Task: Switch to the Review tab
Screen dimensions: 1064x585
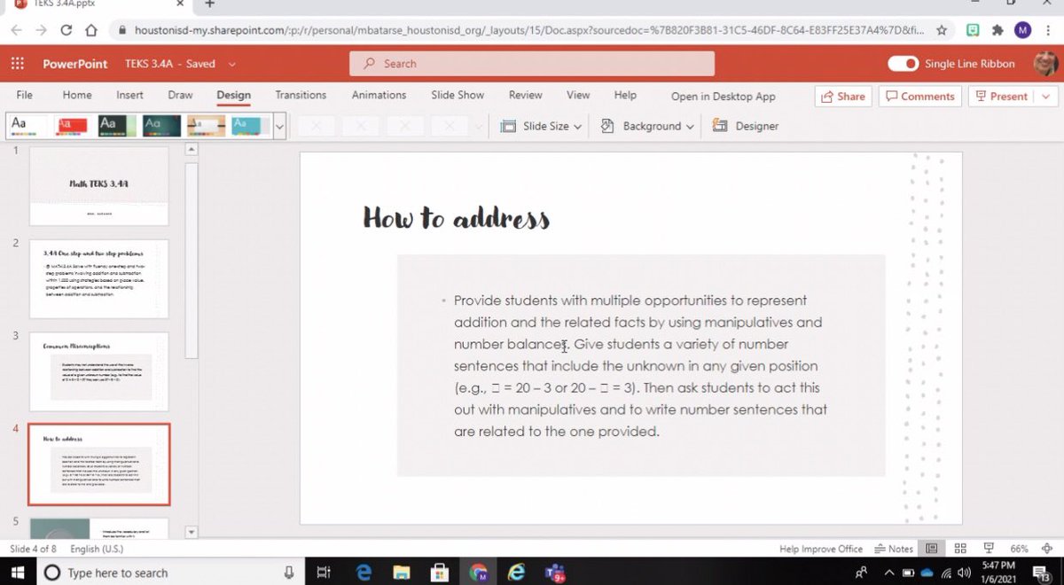Action: click(526, 95)
